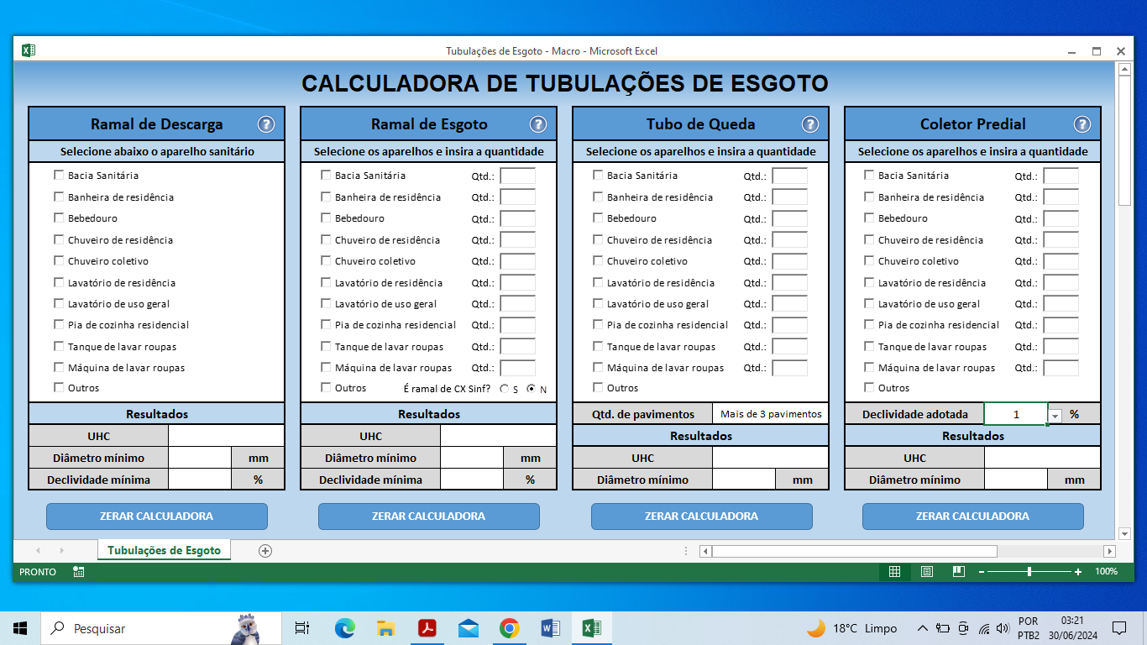Click Qtd. field for Bacia Sanitária in Coletor Predial

pos(1061,176)
